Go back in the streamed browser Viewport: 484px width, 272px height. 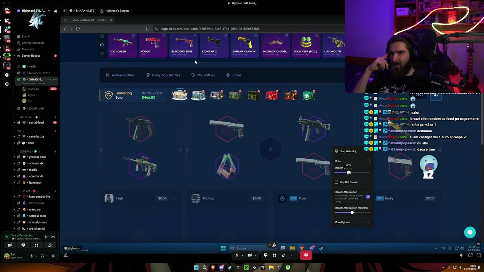click(65, 29)
